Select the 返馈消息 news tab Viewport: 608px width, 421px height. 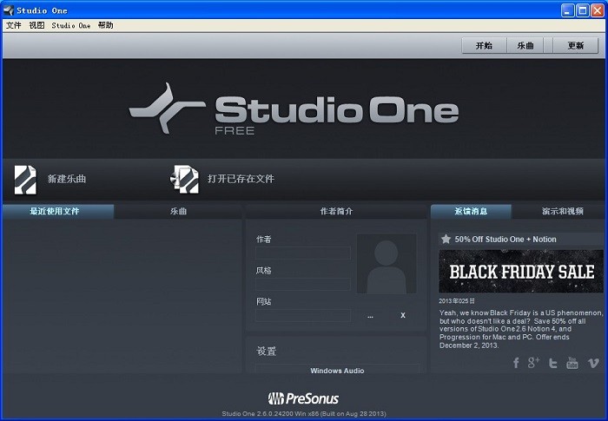(x=471, y=211)
